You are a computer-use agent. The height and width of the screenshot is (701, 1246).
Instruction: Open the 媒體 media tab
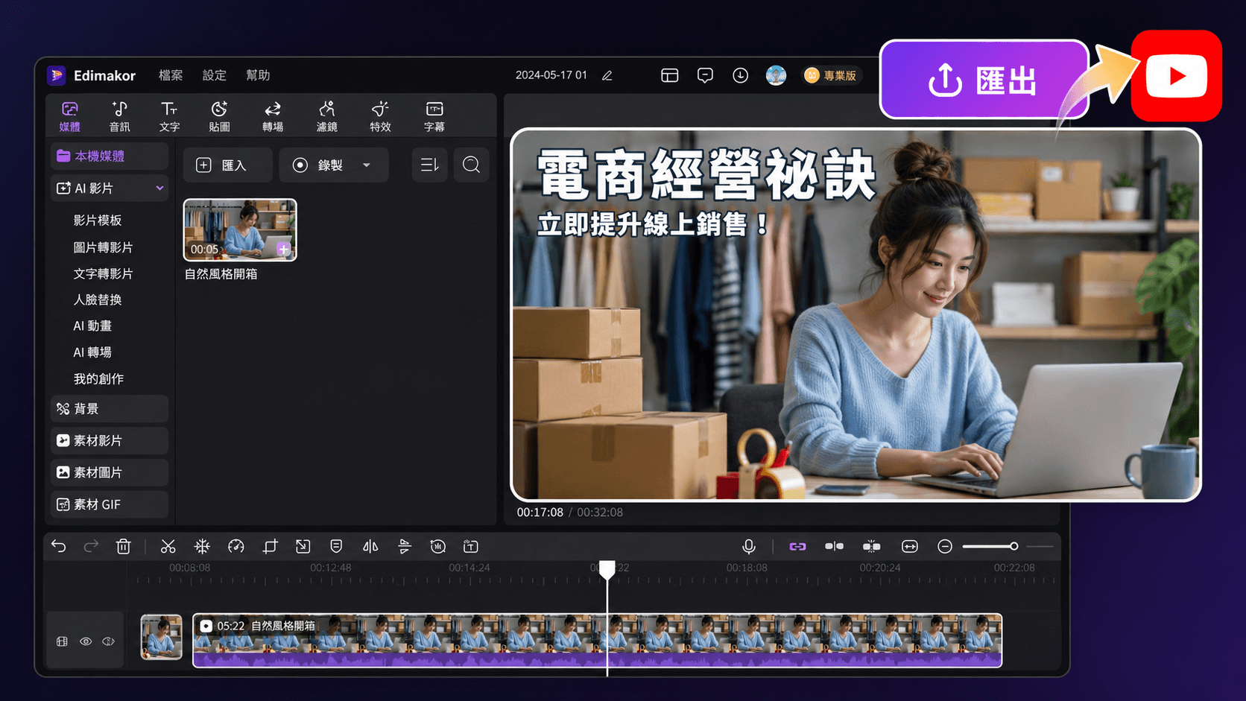tap(70, 117)
